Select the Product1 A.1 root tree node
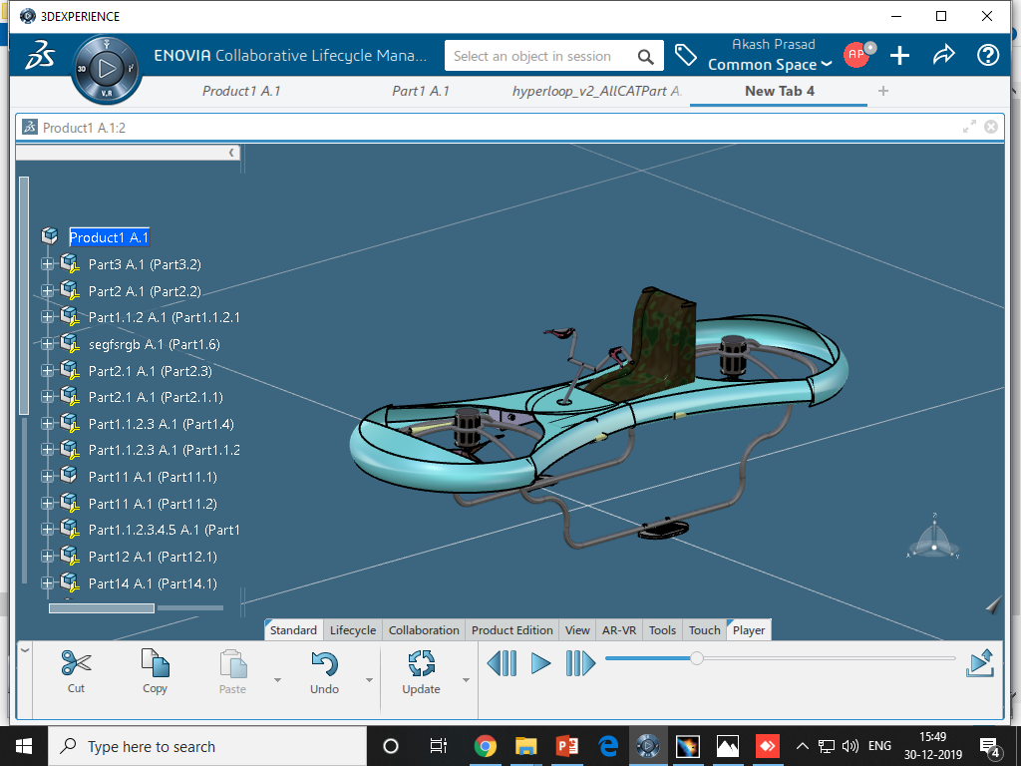1021x766 pixels. pos(110,237)
